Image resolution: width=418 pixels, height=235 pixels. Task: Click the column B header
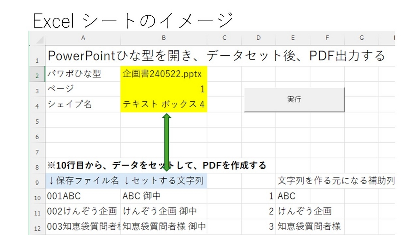coord(164,38)
